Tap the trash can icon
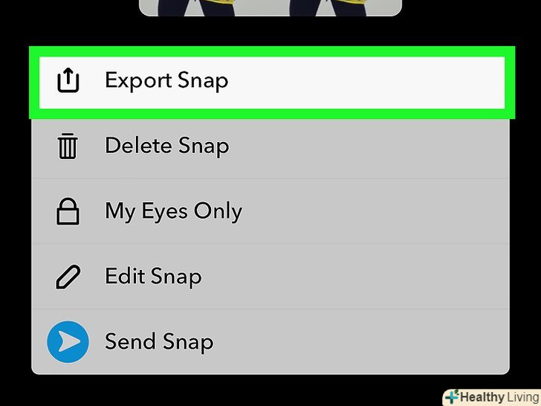 pos(68,146)
